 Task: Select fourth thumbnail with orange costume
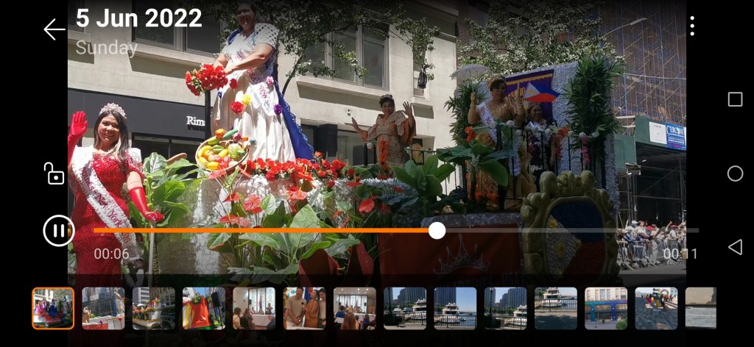point(203,308)
